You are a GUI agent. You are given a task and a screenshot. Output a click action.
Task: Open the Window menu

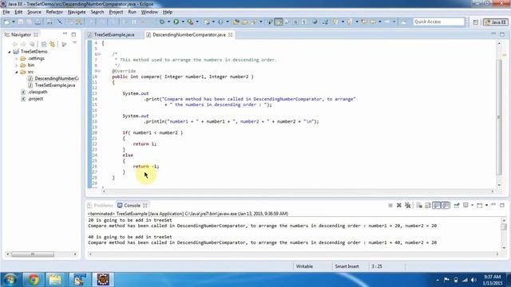pos(149,12)
